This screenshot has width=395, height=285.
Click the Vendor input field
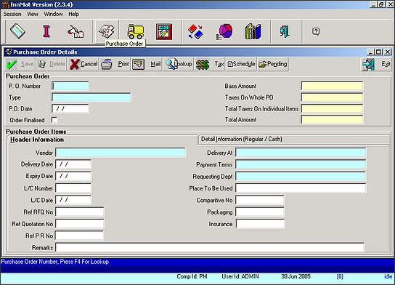121,153
